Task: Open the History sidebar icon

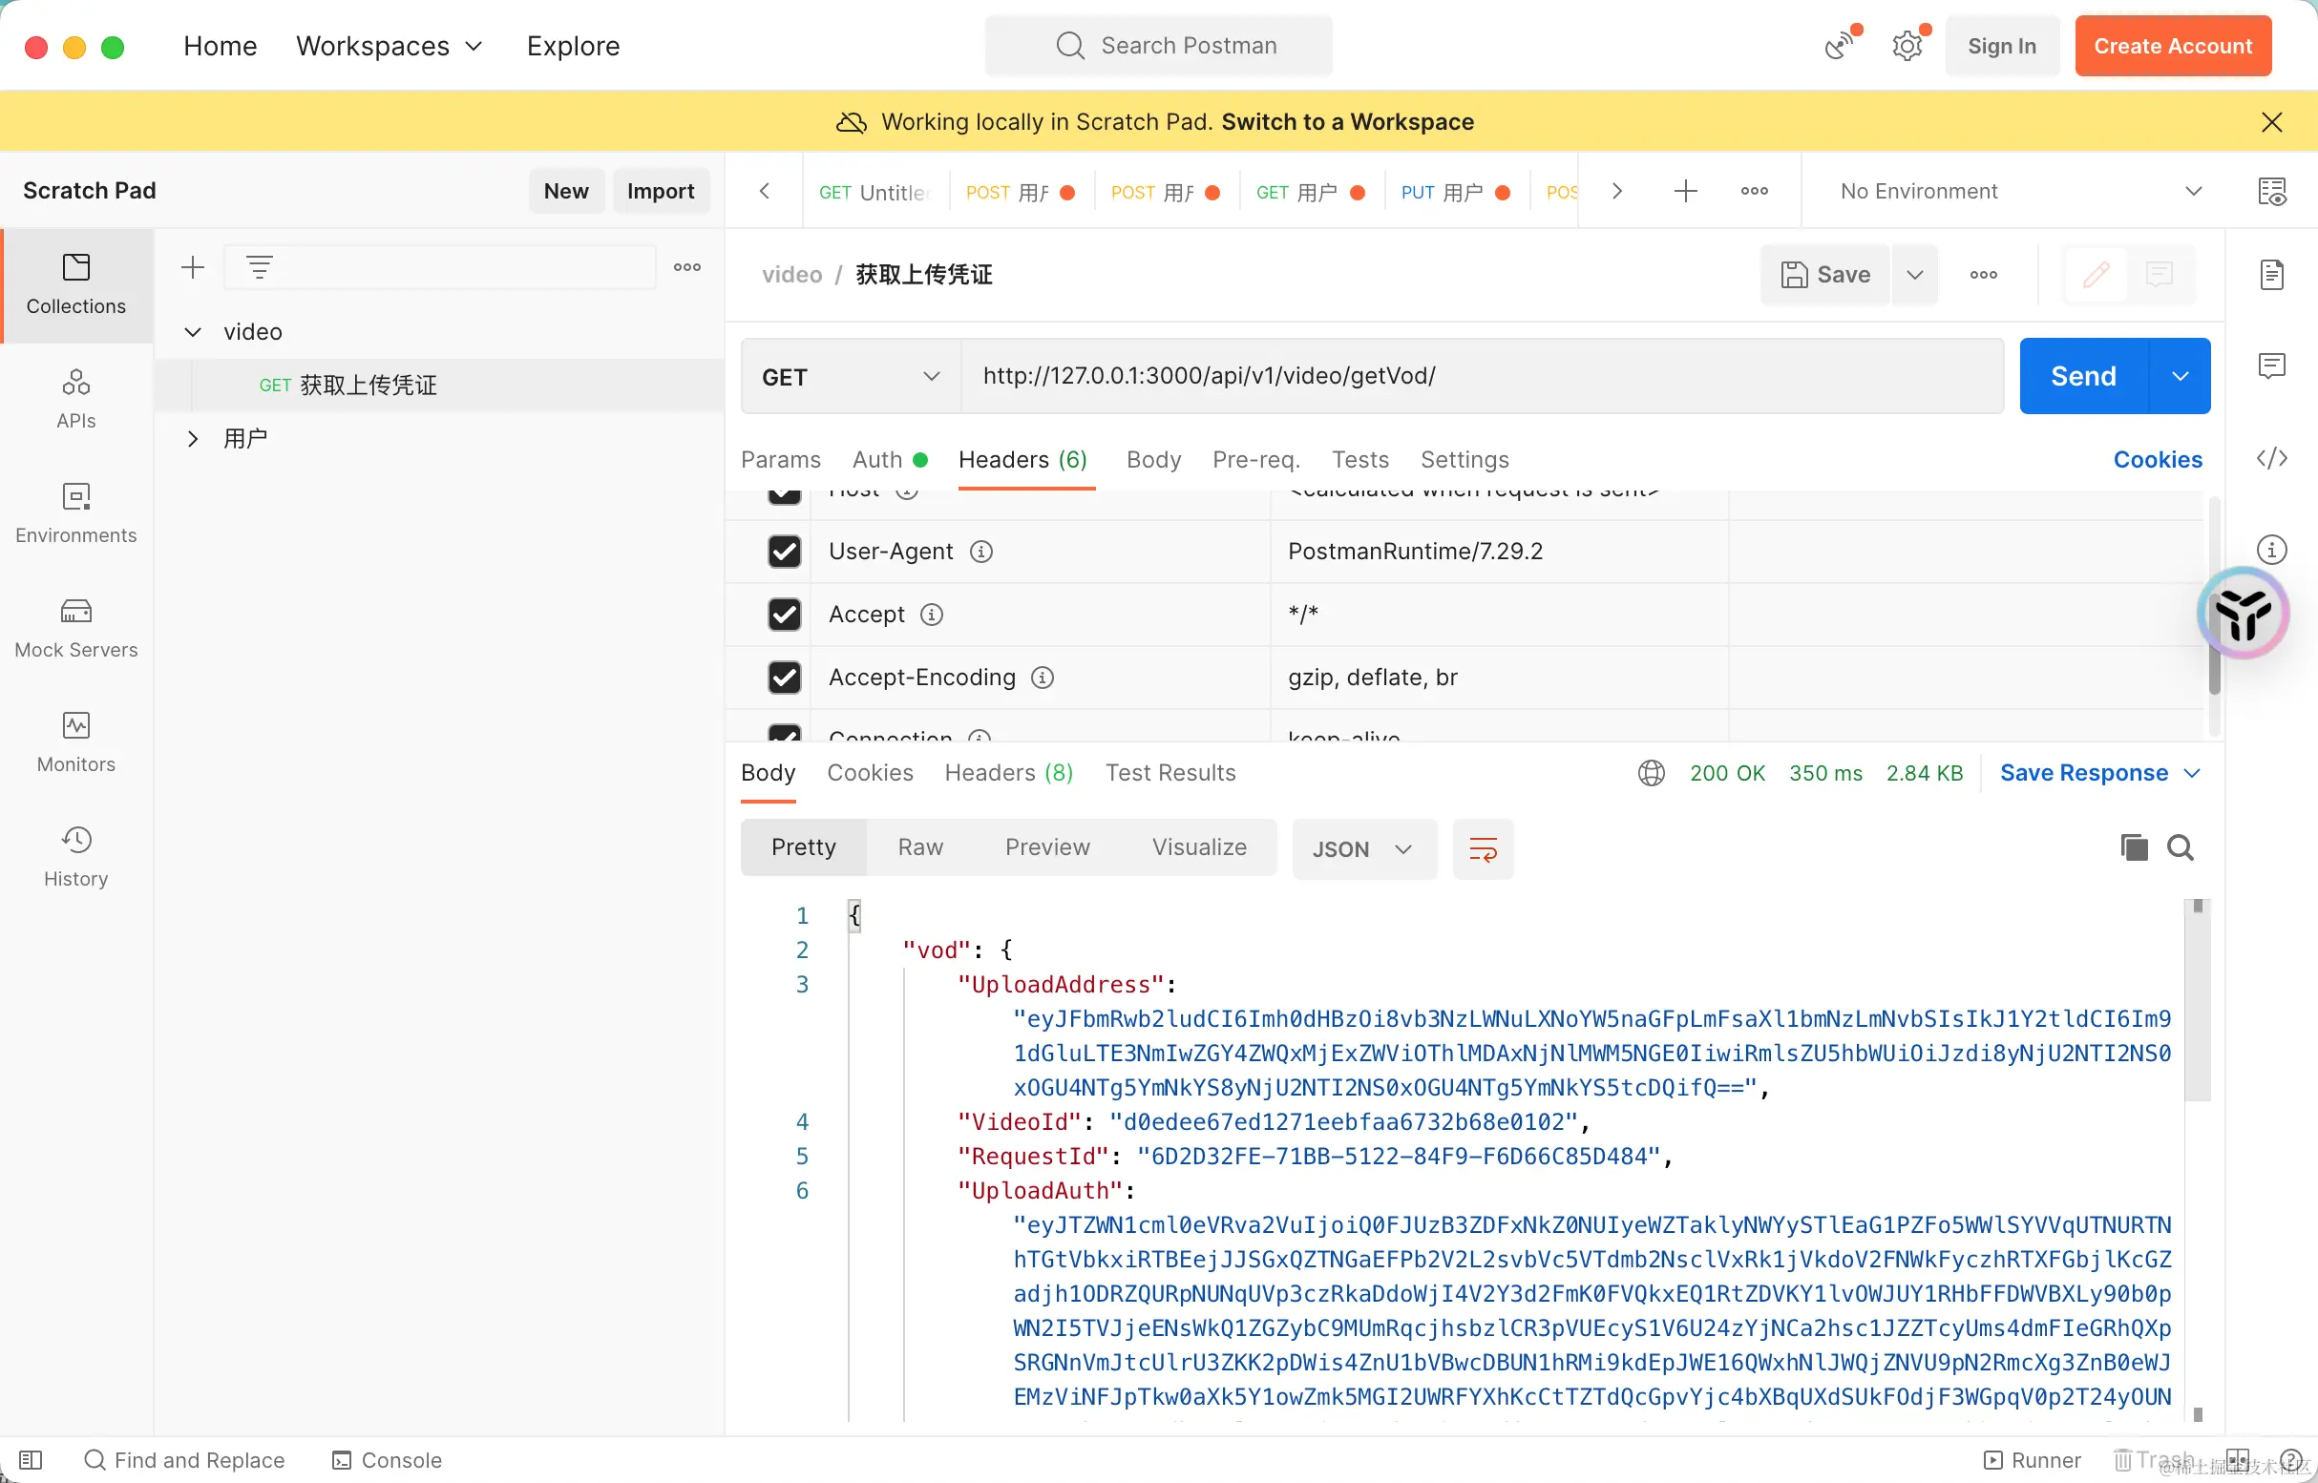Action: (x=76, y=856)
